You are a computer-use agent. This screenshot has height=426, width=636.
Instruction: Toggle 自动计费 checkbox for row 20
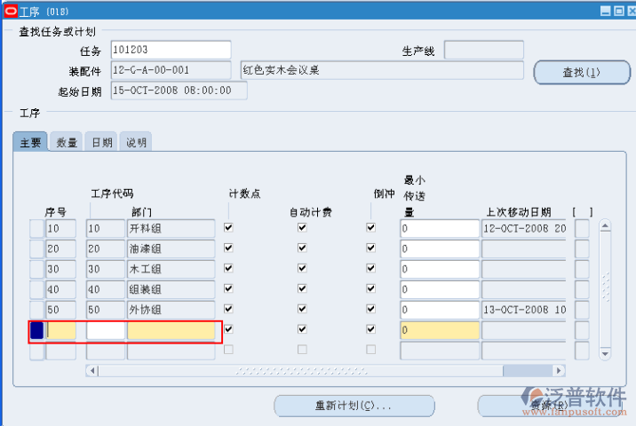click(x=302, y=248)
